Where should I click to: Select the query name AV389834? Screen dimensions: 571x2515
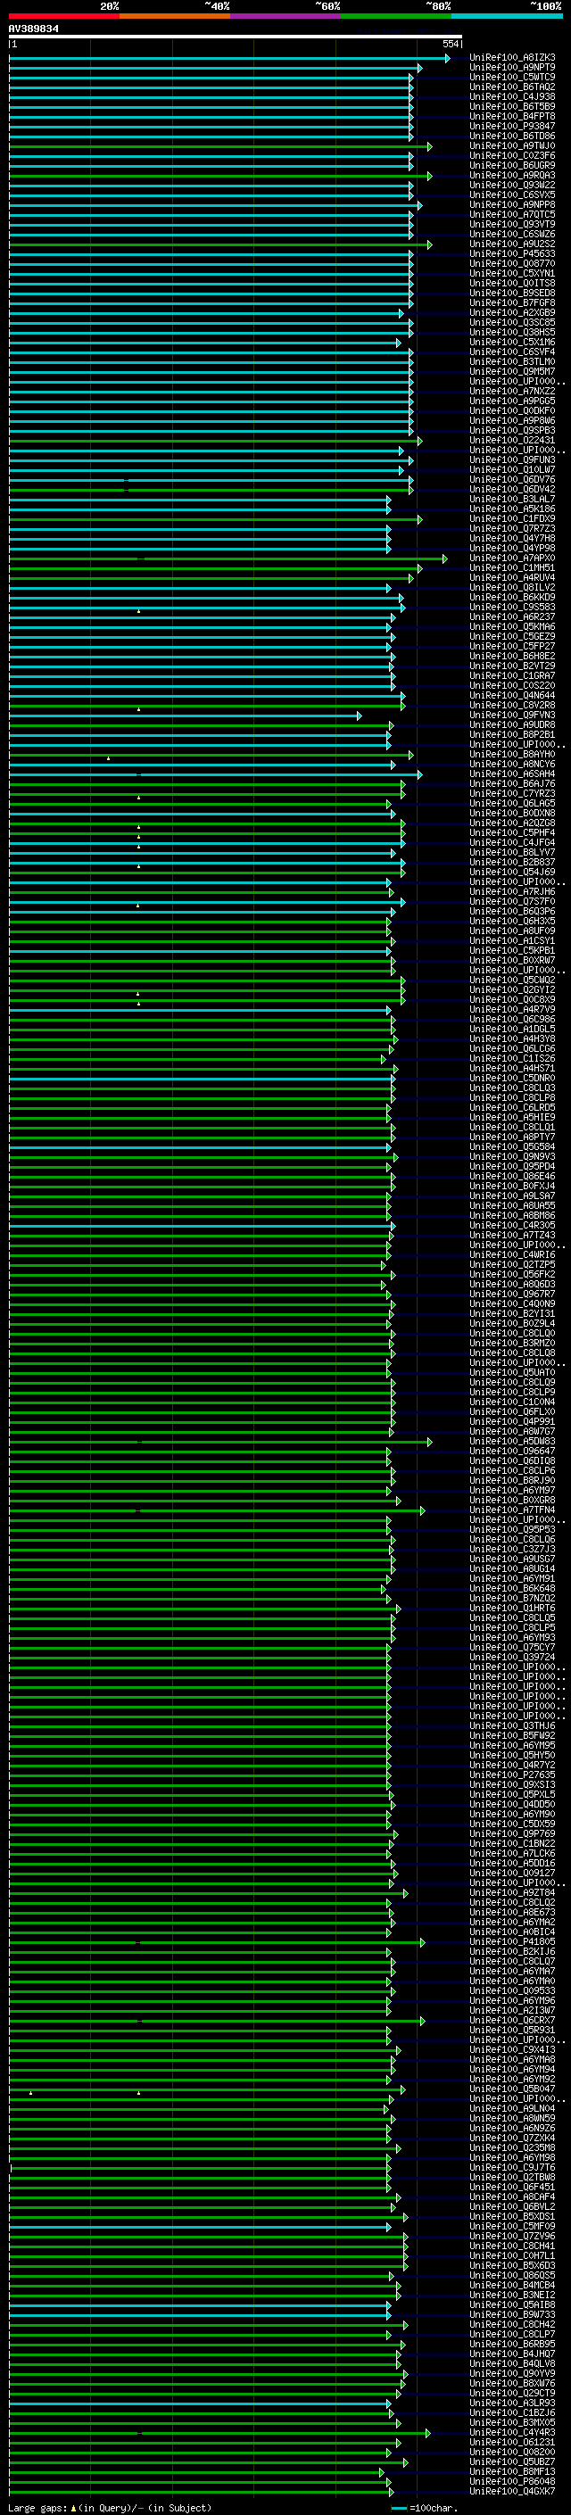(x=34, y=29)
